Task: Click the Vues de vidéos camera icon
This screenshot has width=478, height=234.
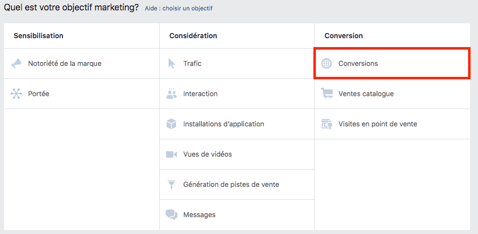Action: click(x=172, y=154)
